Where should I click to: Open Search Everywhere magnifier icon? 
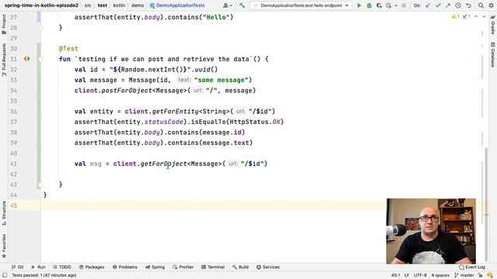tap(481, 5)
